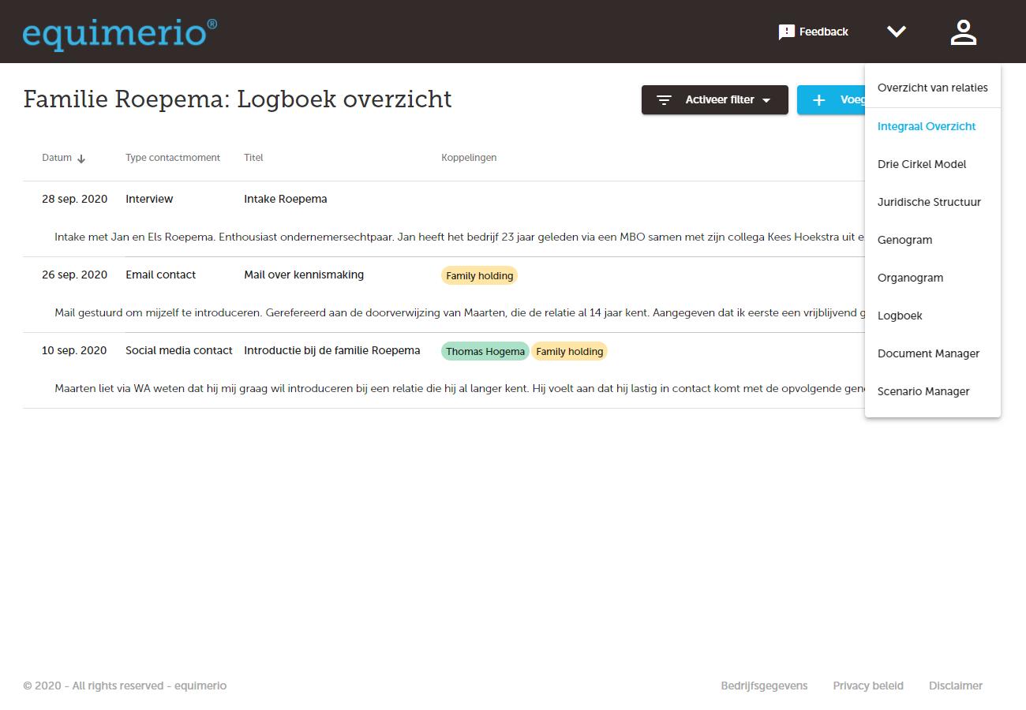This screenshot has height=710, width=1026.
Task: Open the Privacy beleid footer link
Action: click(x=867, y=686)
